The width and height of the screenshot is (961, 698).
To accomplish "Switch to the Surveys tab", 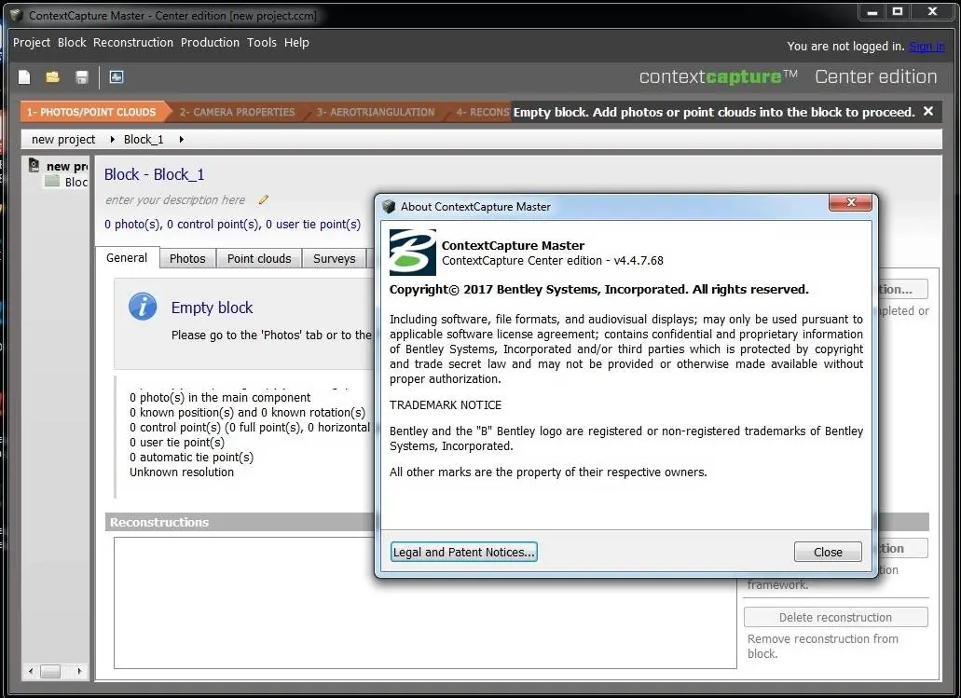I will pos(334,259).
